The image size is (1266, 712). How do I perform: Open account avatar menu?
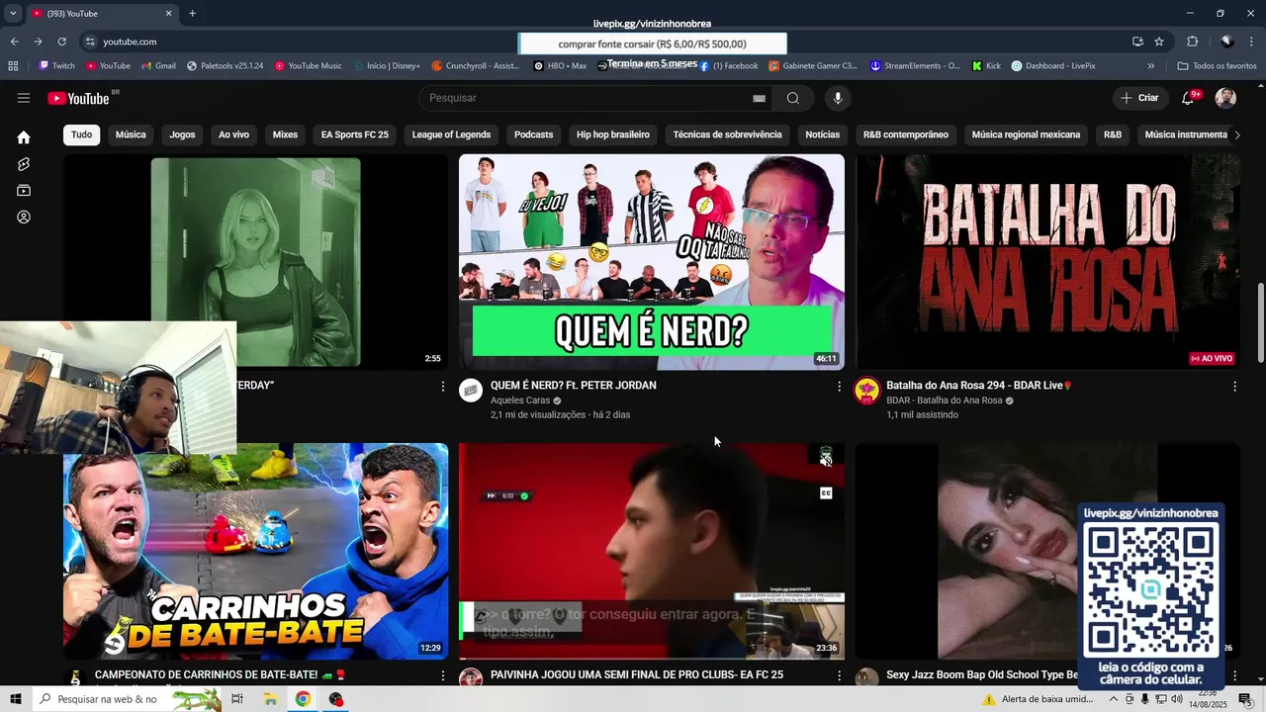[x=1225, y=98]
